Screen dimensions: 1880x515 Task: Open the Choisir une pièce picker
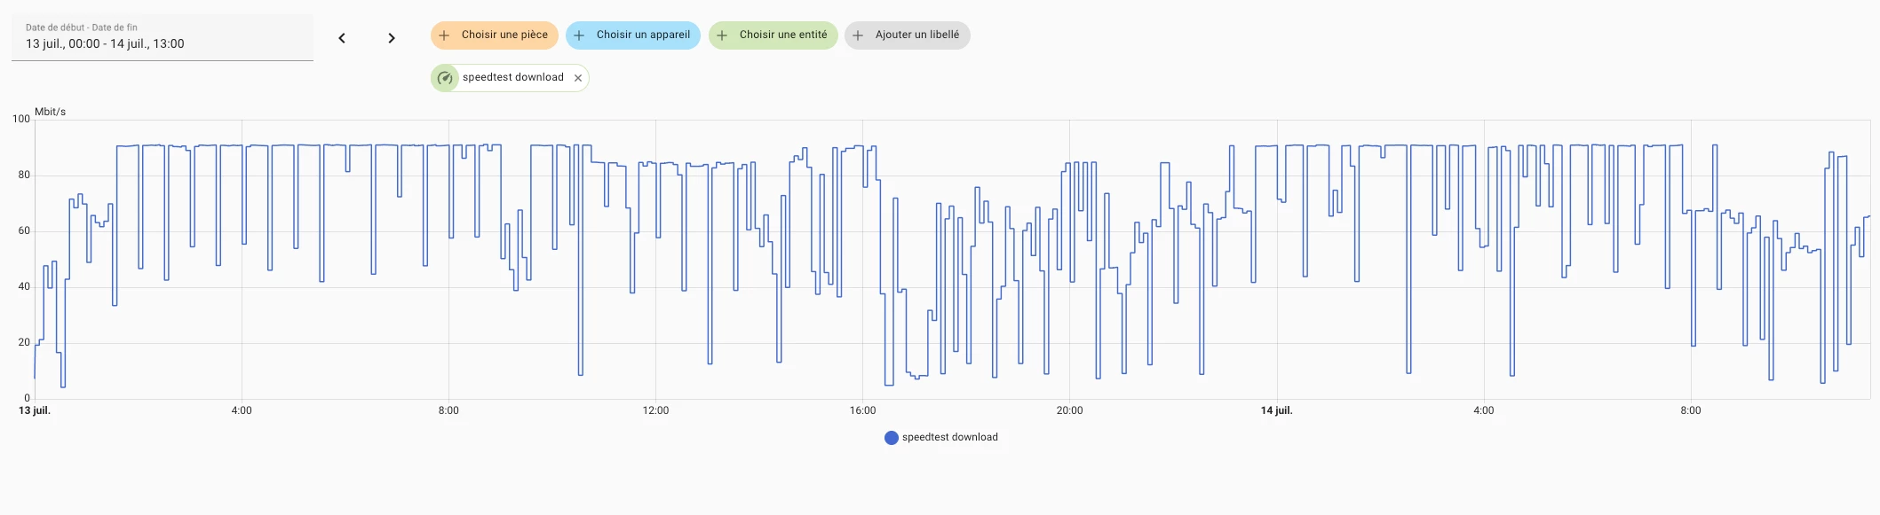click(x=504, y=35)
